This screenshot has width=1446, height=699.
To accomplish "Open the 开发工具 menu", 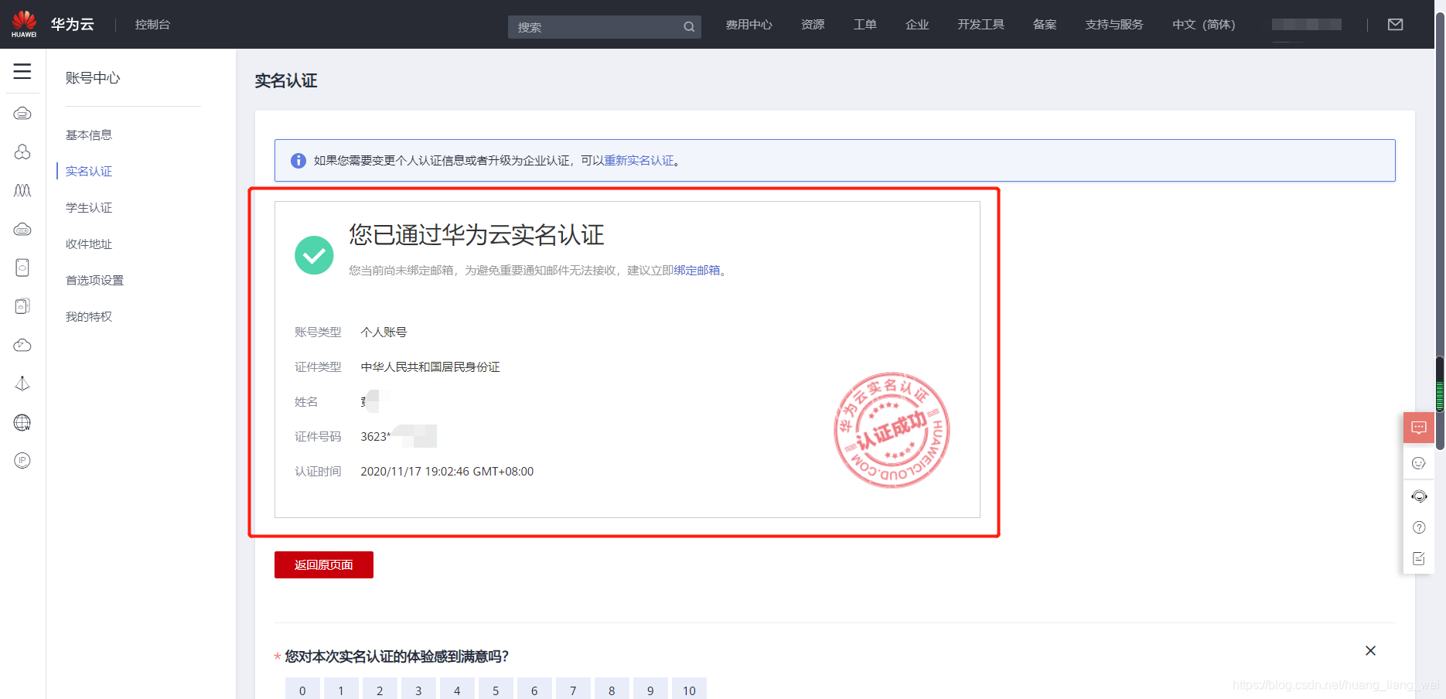I will [x=980, y=25].
